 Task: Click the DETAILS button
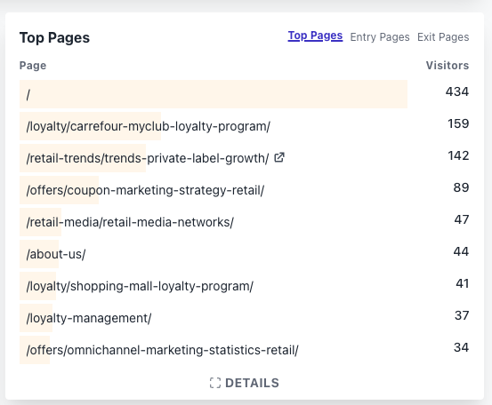pos(245,383)
